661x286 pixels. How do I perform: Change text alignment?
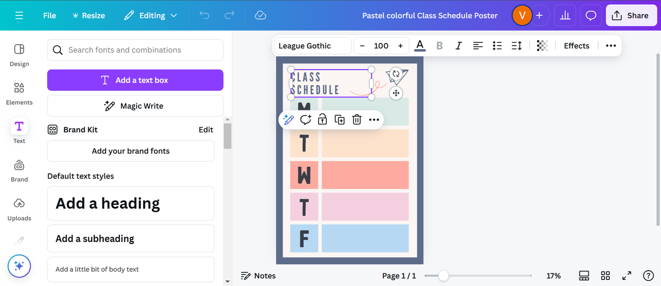(x=478, y=45)
